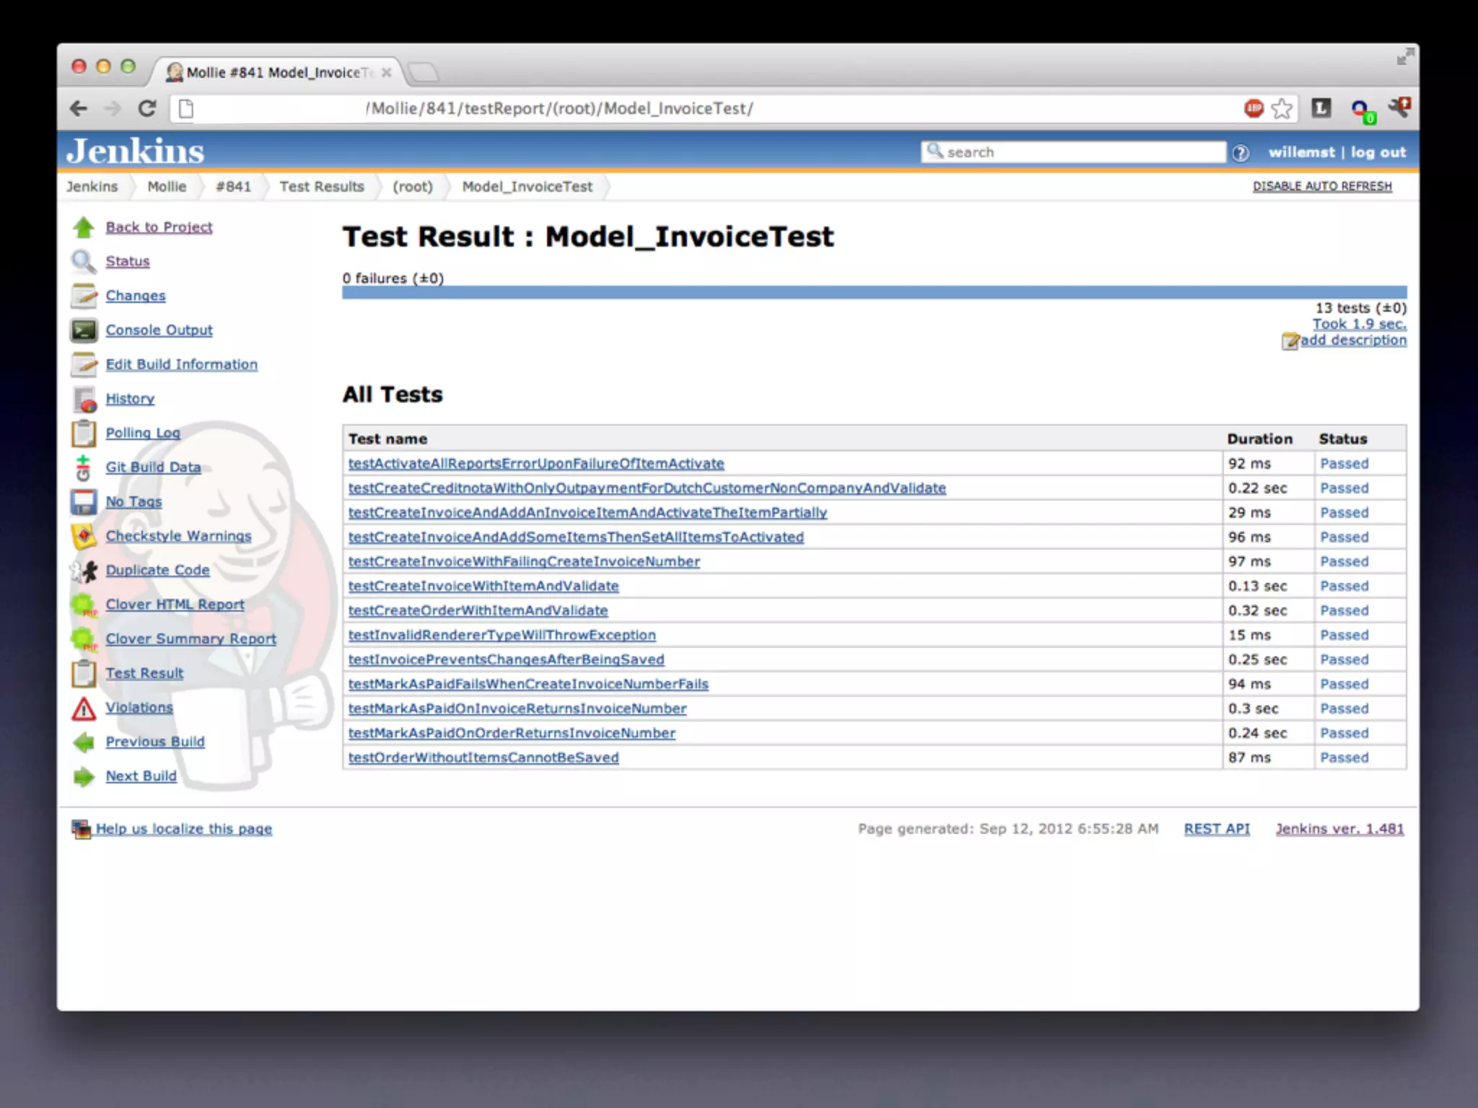Reload the page with the refresh button
Viewport: 1478px width, 1108px height.
point(147,109)
